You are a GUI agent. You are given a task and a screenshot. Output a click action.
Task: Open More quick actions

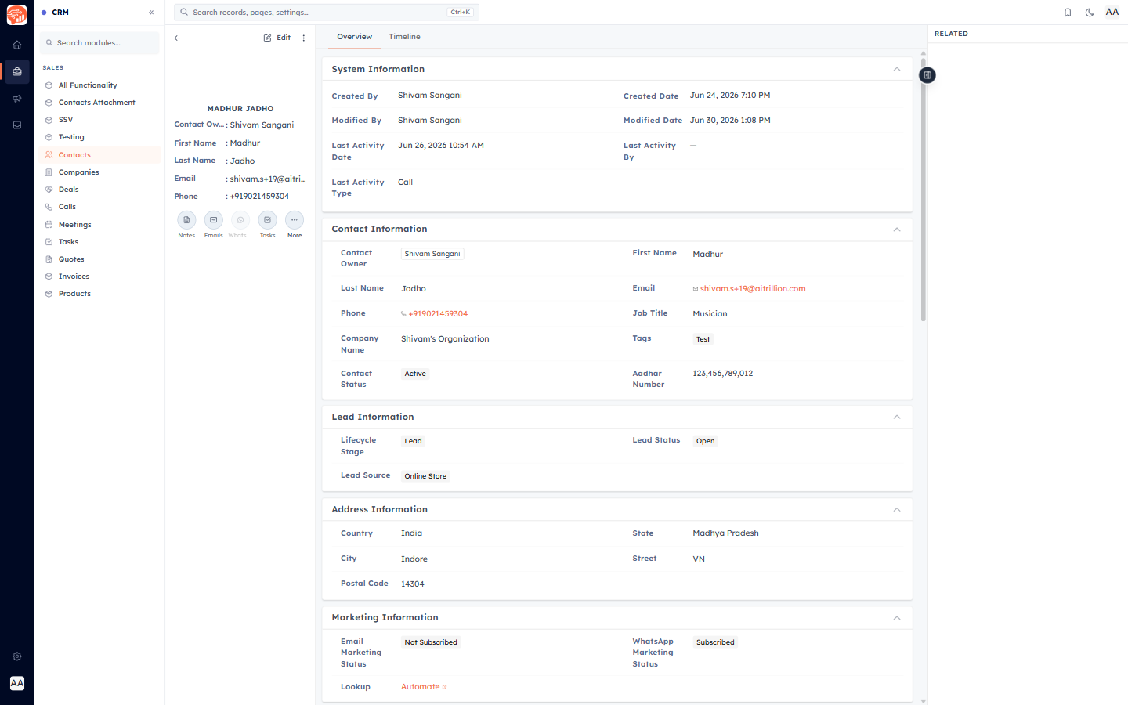pos(295,220)
